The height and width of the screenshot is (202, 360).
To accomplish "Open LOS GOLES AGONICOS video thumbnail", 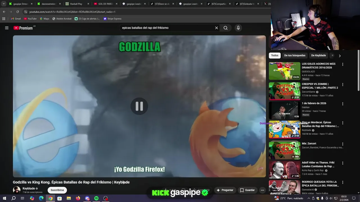I will coord(284,71).
